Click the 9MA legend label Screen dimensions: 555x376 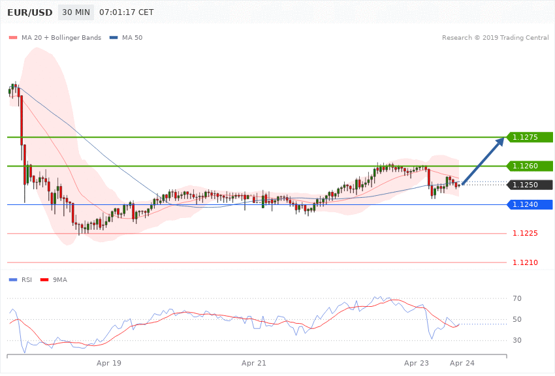pos(60,280)
